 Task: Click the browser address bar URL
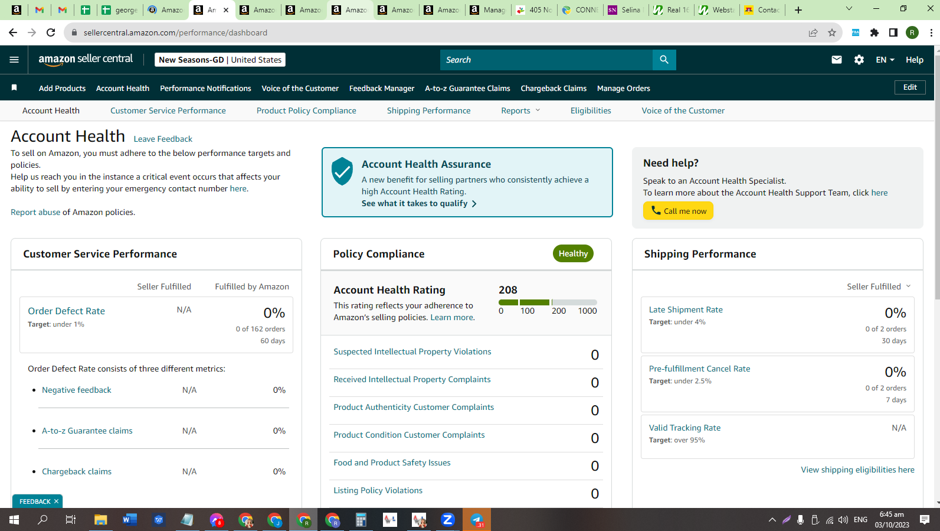[175, 32]
